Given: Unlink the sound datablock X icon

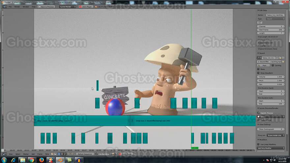Looking at the screenshot, I should (x=283, y=58).
